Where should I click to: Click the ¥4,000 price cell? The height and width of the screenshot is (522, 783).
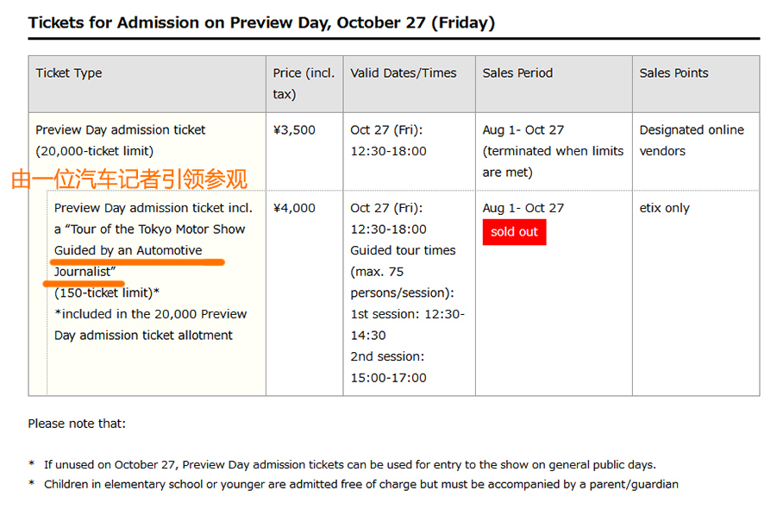(294, 208)
